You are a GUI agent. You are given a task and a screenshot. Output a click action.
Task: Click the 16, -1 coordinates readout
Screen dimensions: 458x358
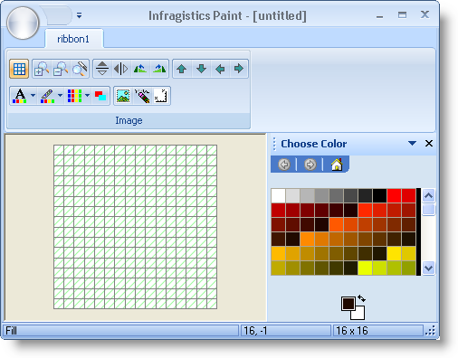pyautogui.click(x=255, y=331)
